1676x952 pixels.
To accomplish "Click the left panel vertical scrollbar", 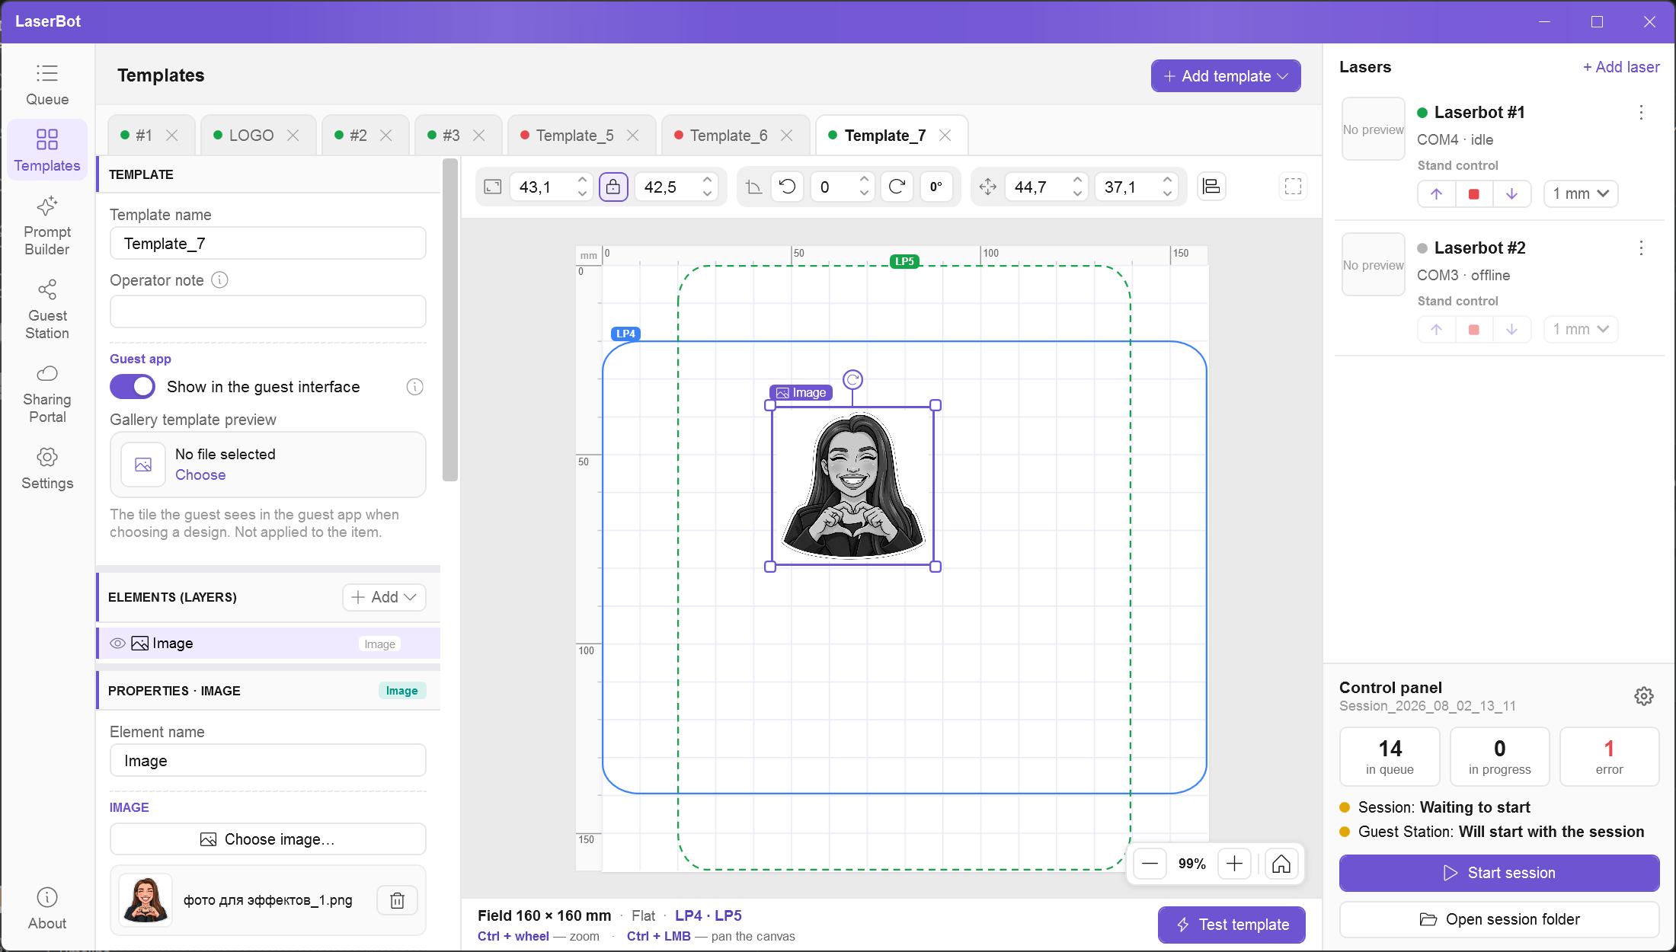I will (450, 320).
